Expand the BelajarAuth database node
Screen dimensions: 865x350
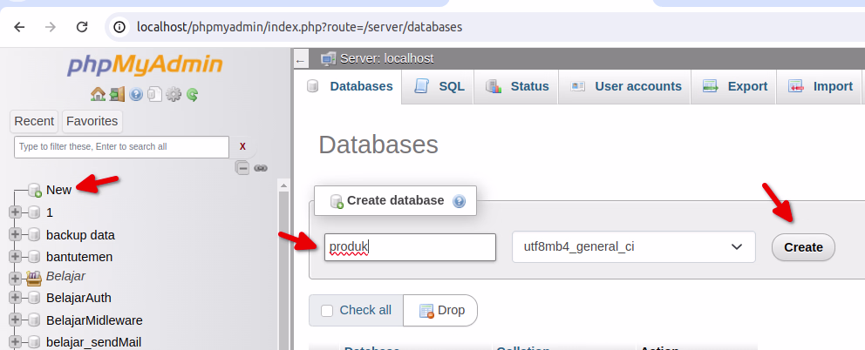tap(15, 298)
